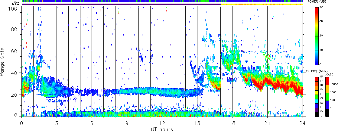Click the '12' label on TX FRQ legend
The width and height of the screenshot is (338, 131).
pyautogui.click(x=321, y=103)
